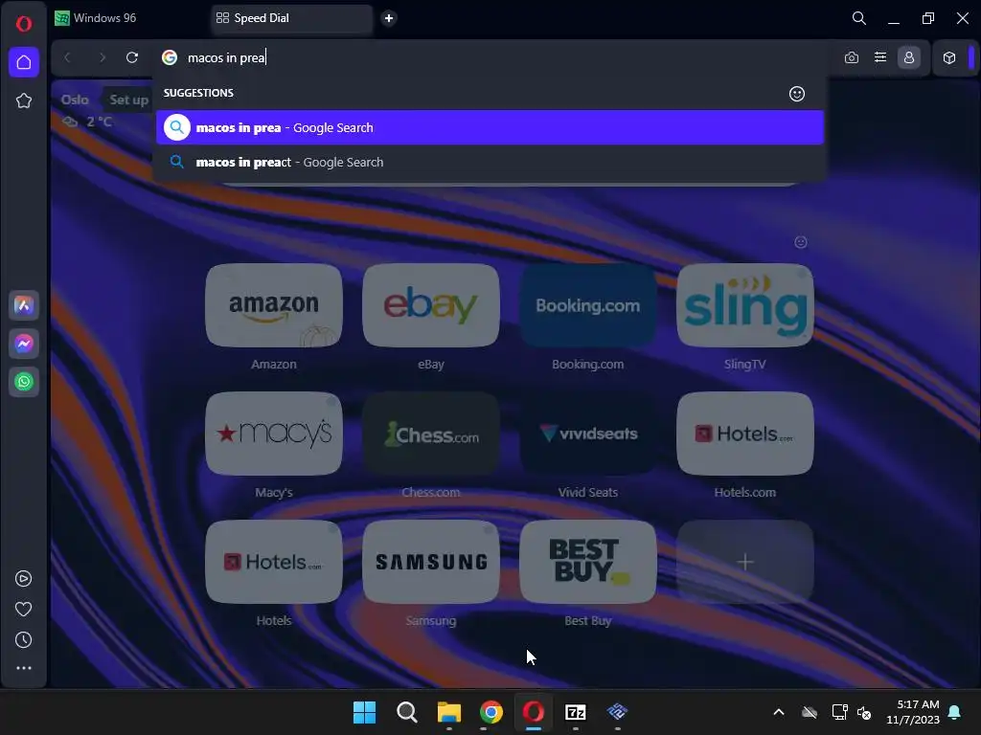This screenshot has height=735, width=981.
Task: Open the Amazon speed dial tile
Action: (x=274, y=305)
